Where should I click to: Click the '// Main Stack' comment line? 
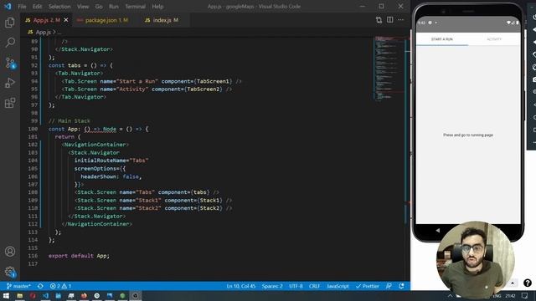[x=69, y=120]
